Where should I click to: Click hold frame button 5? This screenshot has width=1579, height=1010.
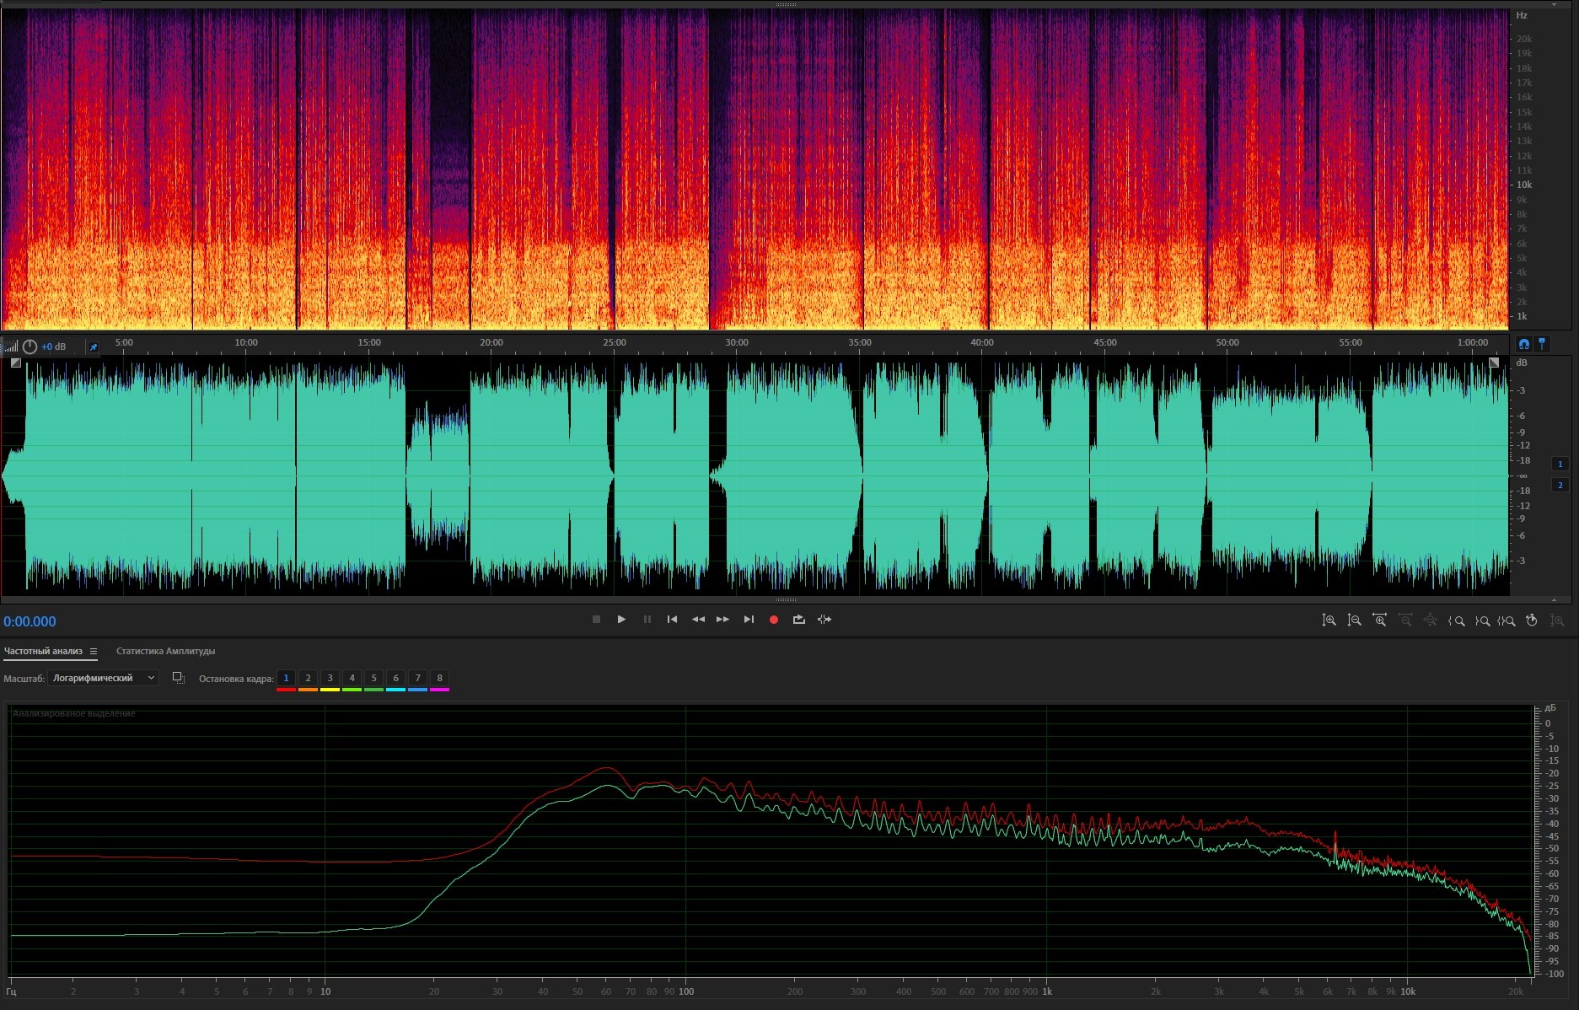coord(373,678)
